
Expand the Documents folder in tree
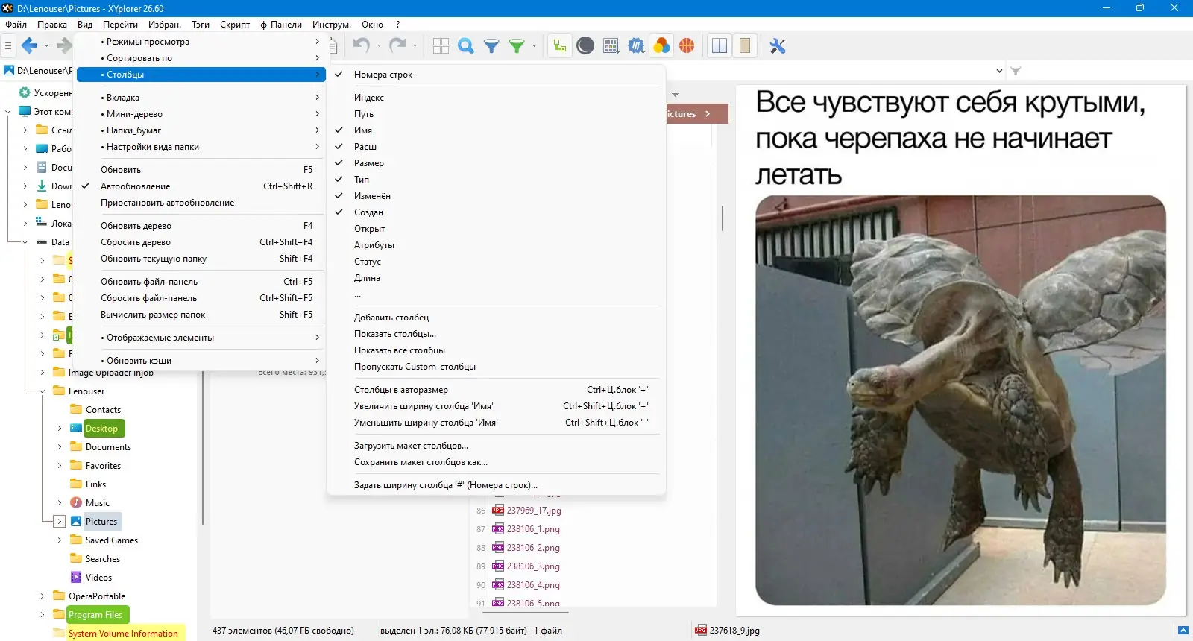point(60,447)
